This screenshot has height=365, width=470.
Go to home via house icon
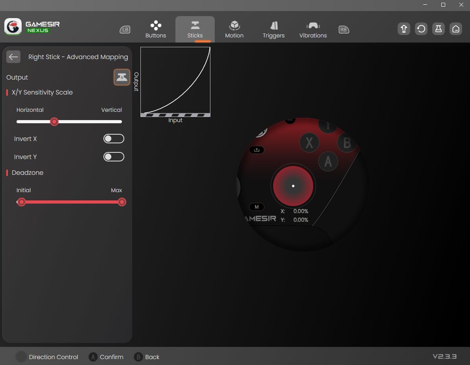coord(455,29)
